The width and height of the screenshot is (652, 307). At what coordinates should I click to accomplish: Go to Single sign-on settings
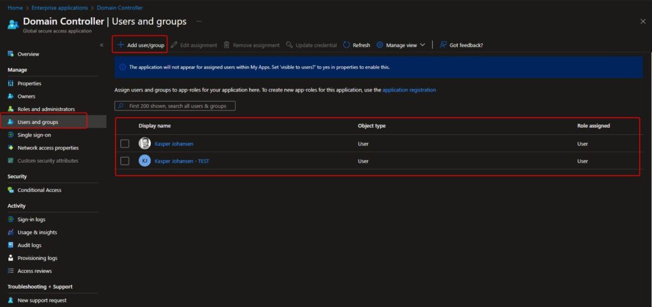pyautogui.click(x=34, y=135)
